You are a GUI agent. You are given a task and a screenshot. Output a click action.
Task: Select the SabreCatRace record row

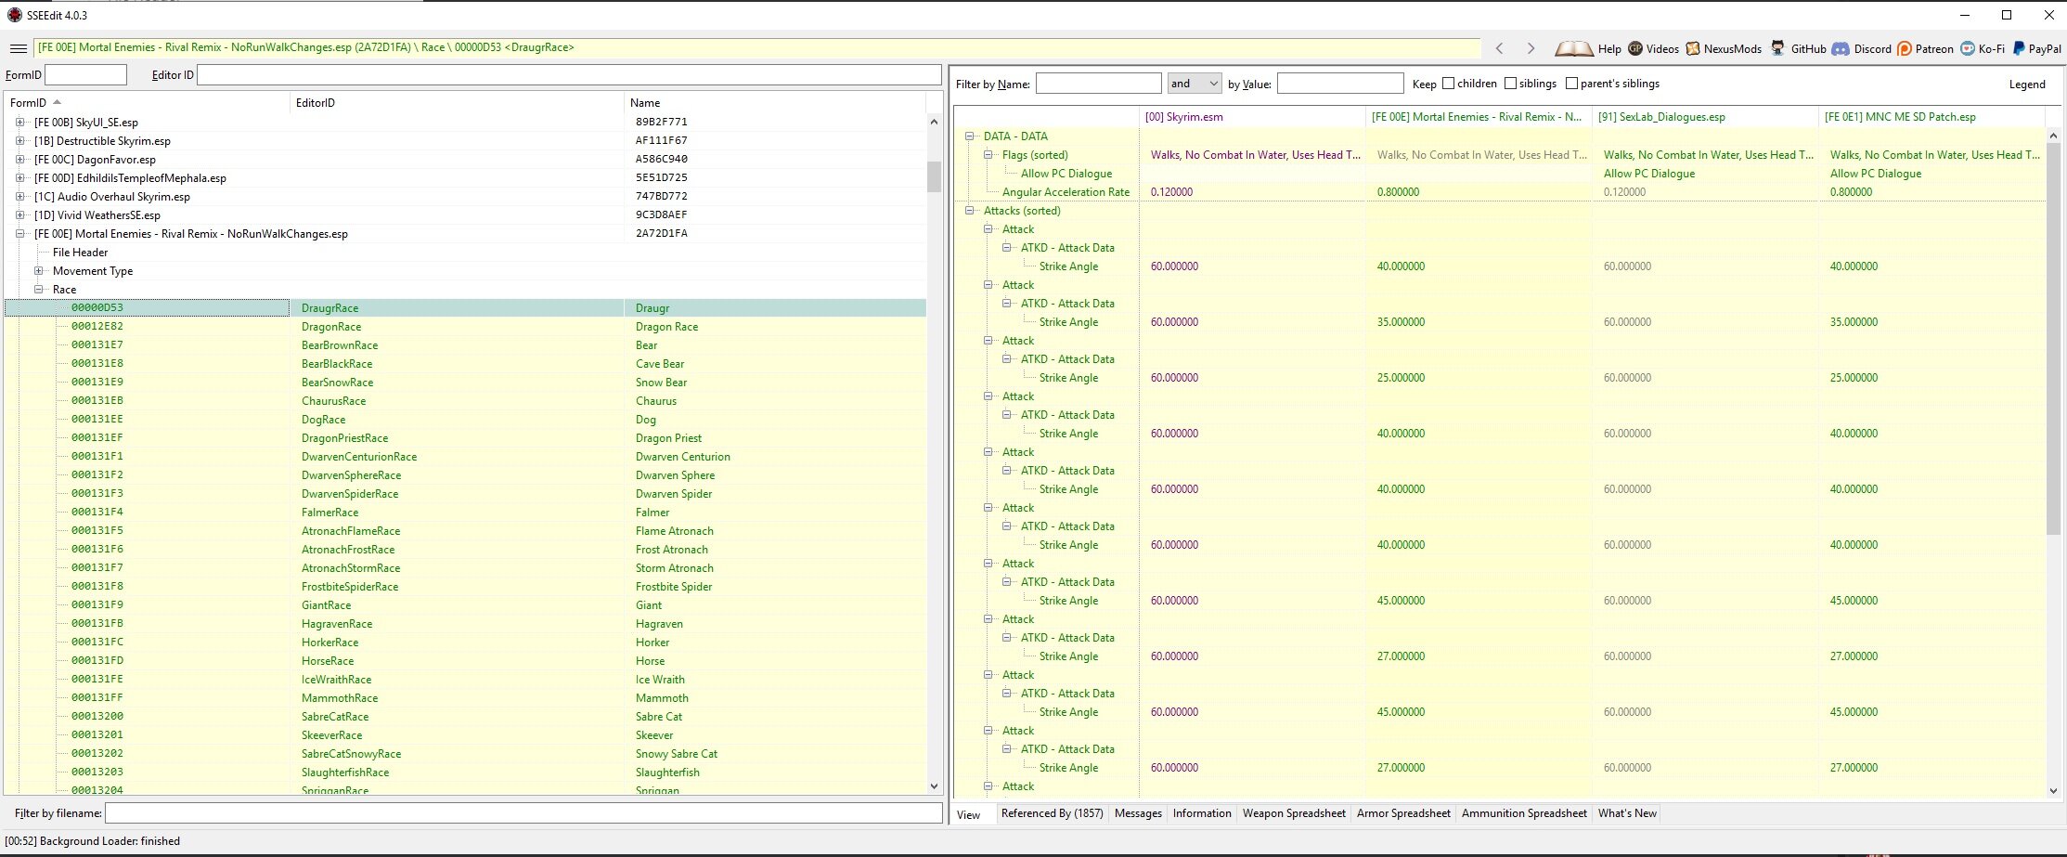(465, 717)
